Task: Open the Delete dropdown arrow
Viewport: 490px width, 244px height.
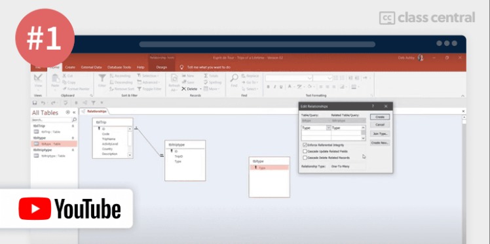Action: (200, 89)
